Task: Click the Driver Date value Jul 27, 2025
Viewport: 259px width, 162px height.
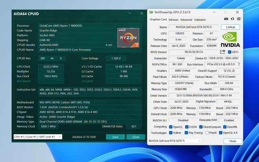Action: click(181, 102)
